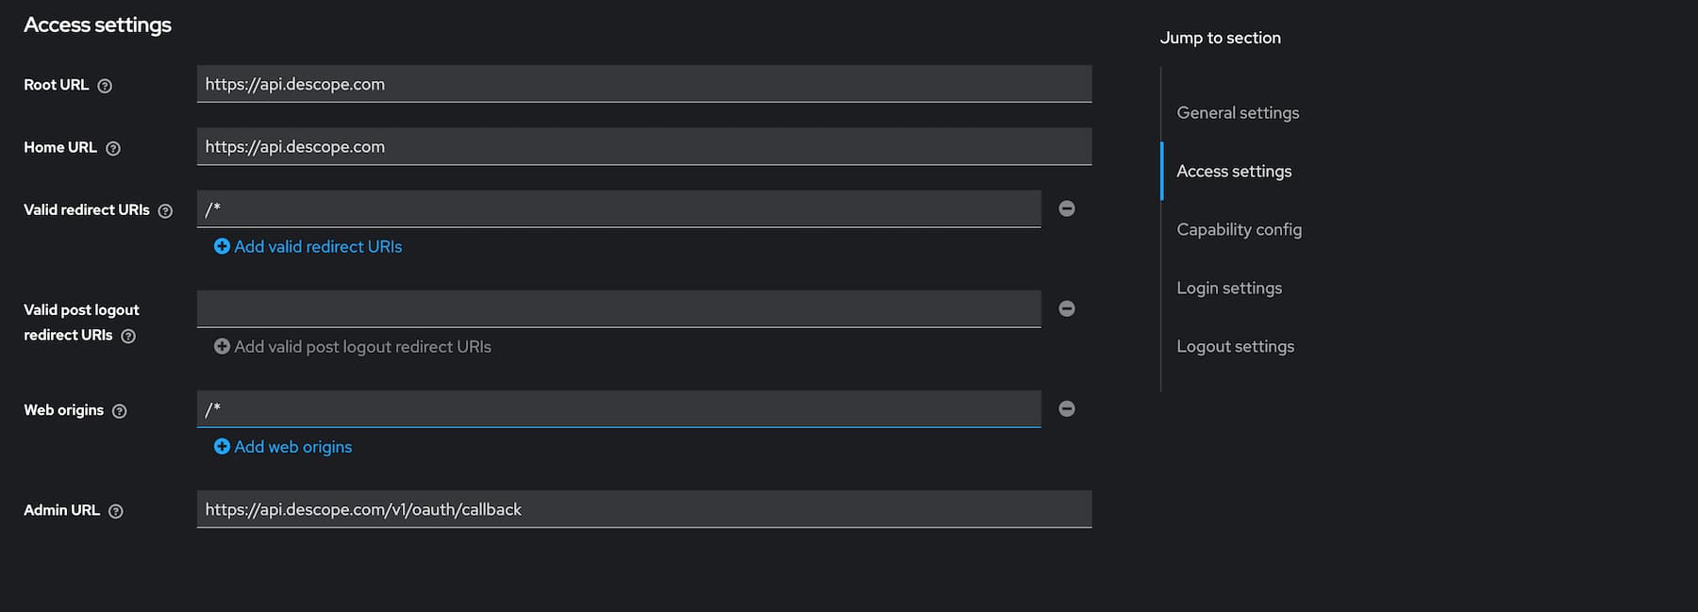Screen dimensions: 1698x612
Task: Remove the /* valid redirect URI entry
Action: (x=1066, y=207)
